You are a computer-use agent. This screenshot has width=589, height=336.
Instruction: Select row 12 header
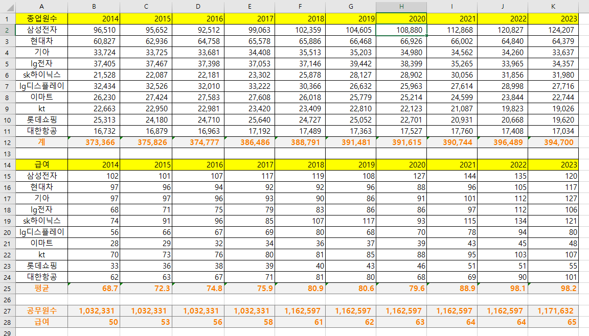tap(8, 142)
